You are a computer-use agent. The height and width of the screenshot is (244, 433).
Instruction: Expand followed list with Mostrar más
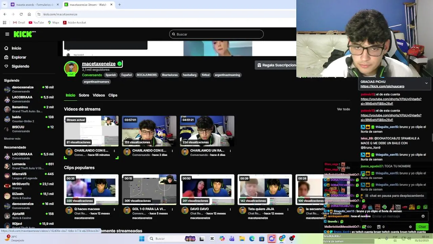(x=12, y=139)
